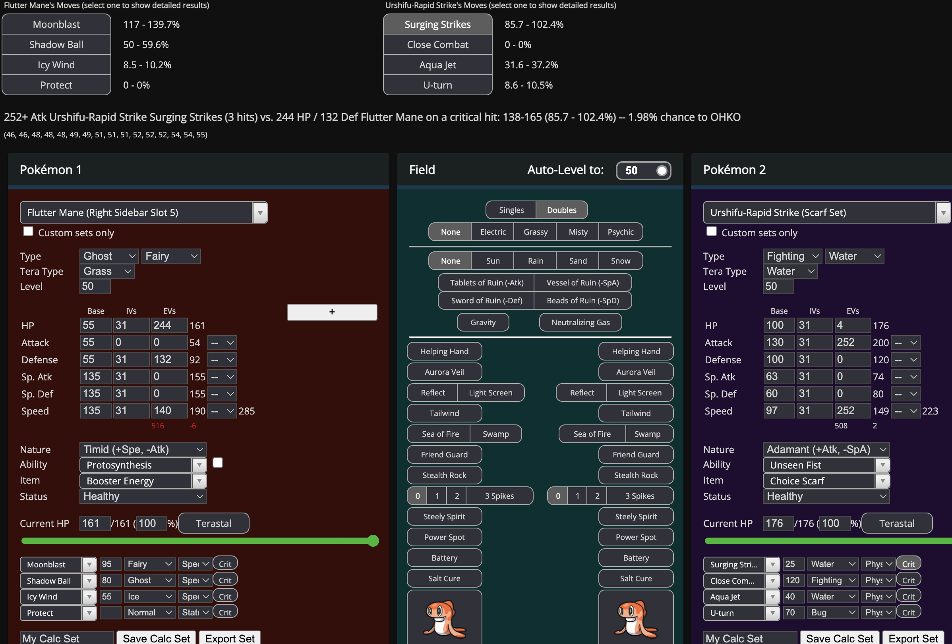Screen dimensions: 952x644
Task: Open Flutter Mane set selector arrow
Action: click(260, 212)
